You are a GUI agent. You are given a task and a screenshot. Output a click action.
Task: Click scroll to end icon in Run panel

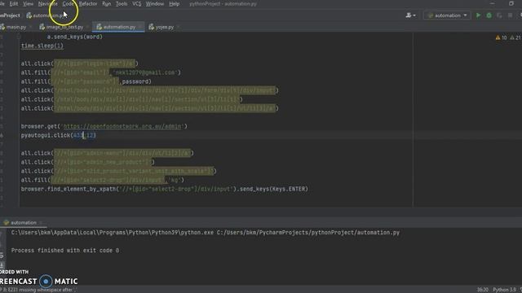click(2, 265)
